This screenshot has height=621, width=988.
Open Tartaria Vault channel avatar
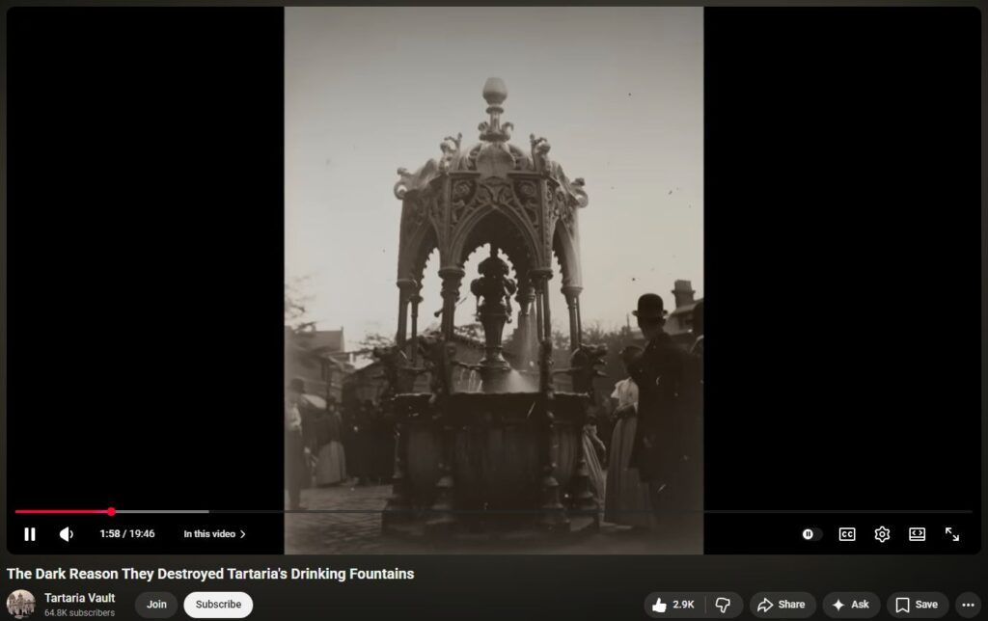tap(21, 604)
